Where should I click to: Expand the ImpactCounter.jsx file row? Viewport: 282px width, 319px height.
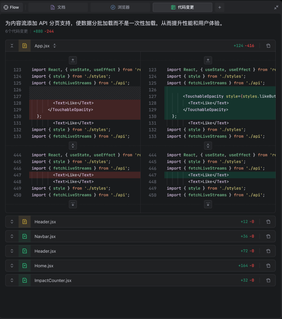(x=12, y=280)
